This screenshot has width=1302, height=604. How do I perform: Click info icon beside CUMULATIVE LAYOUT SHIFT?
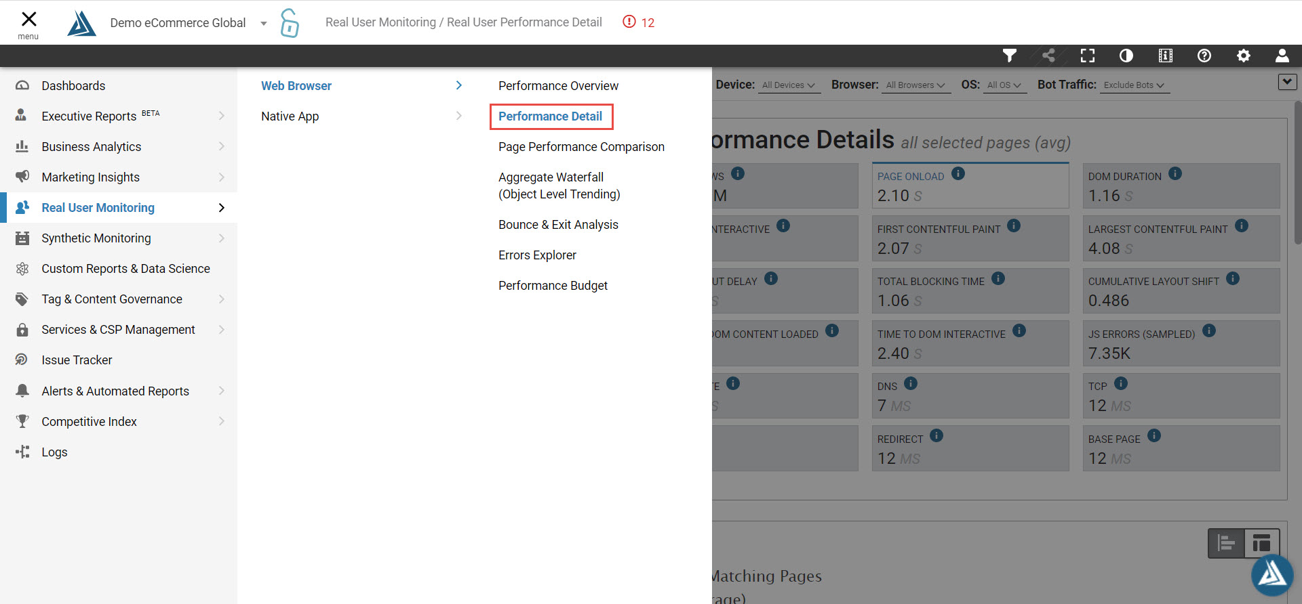point(1233,278)
